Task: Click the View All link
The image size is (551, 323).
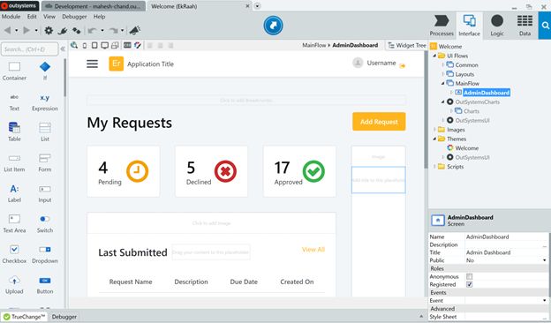Action: click(313, 249)
